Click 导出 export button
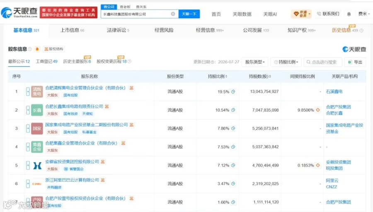 point(355,62)
